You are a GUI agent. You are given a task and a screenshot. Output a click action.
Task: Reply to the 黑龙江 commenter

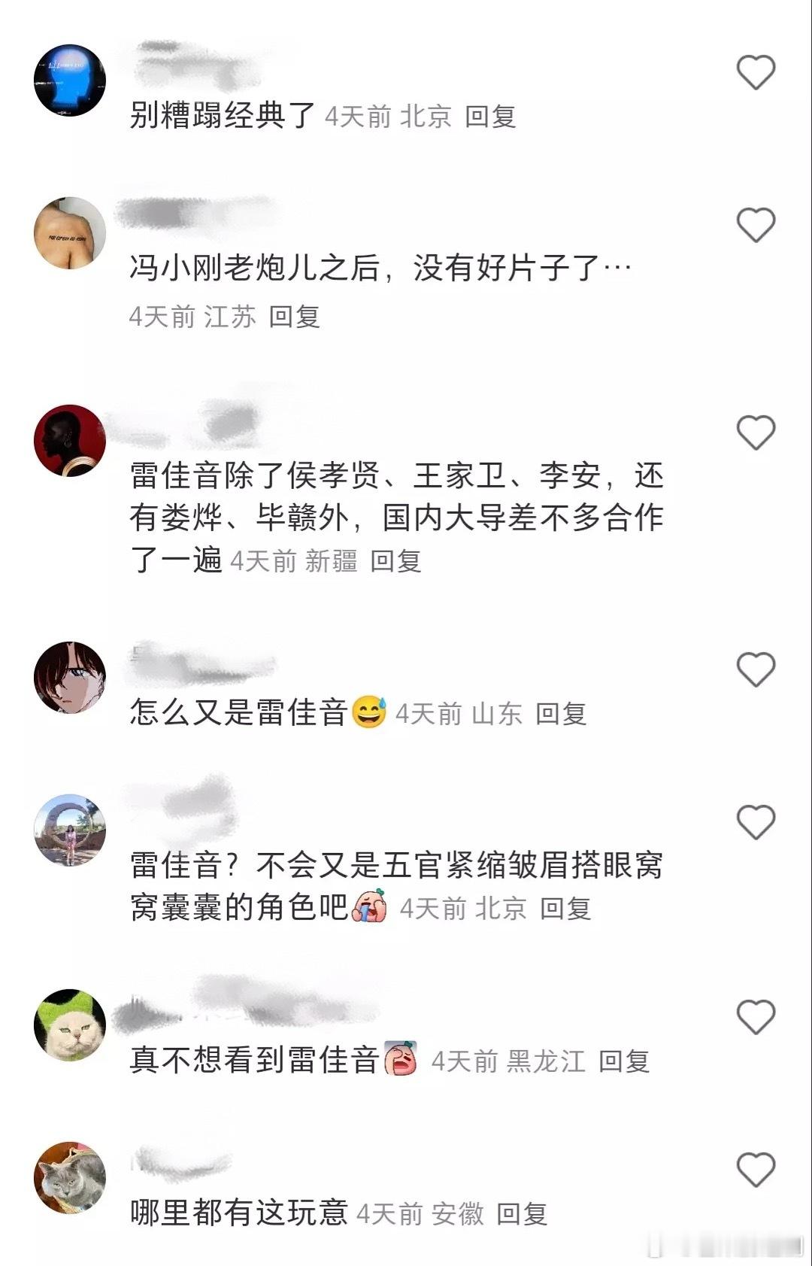pyautogui.click(x=624, y=1061)
